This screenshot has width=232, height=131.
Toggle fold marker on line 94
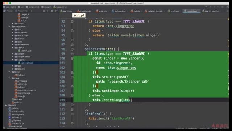pyautogui.click(x=72, y=31)
